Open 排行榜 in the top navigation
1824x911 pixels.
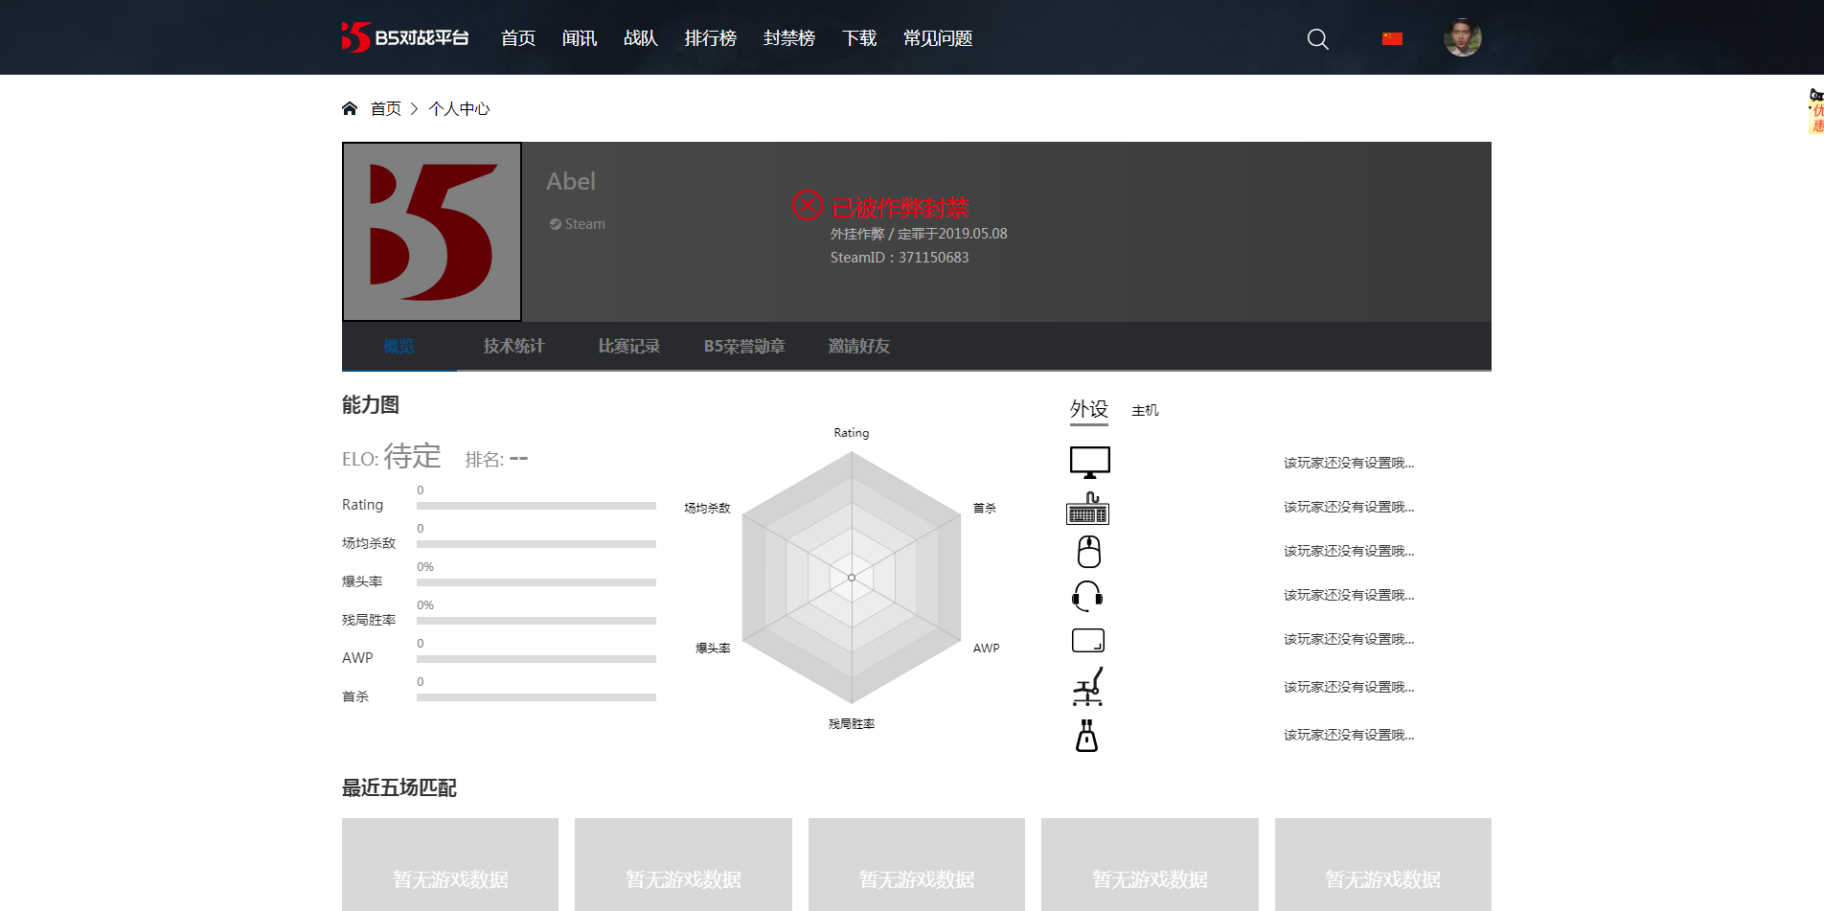tap(710, 39)
